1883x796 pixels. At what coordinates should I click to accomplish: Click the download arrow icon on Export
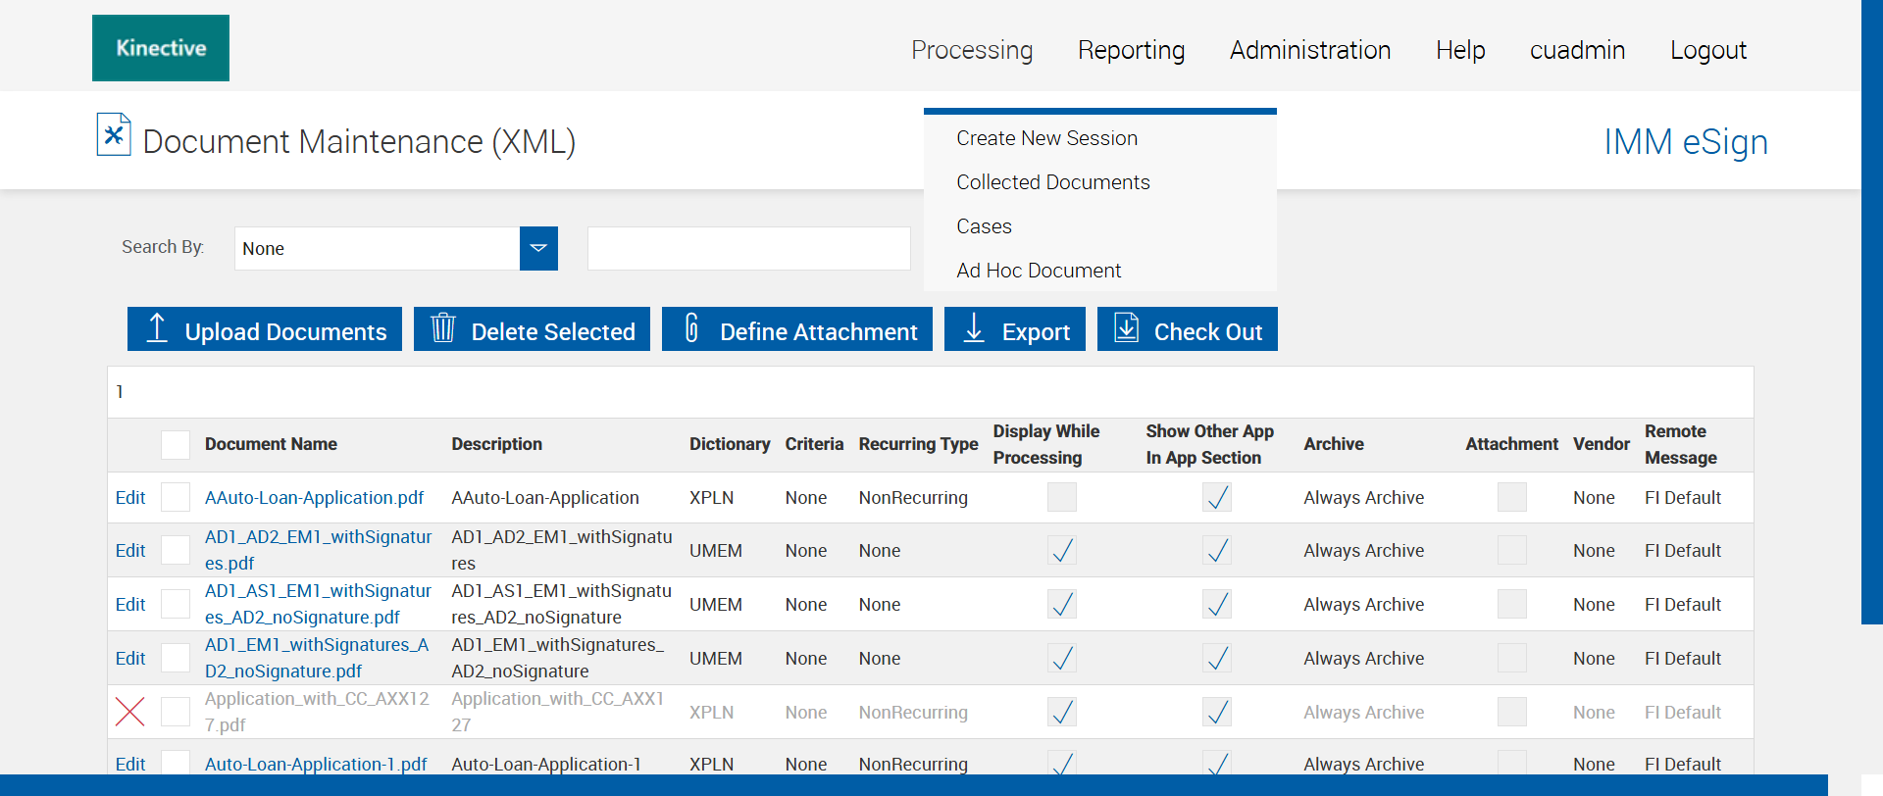coord(974,328)
